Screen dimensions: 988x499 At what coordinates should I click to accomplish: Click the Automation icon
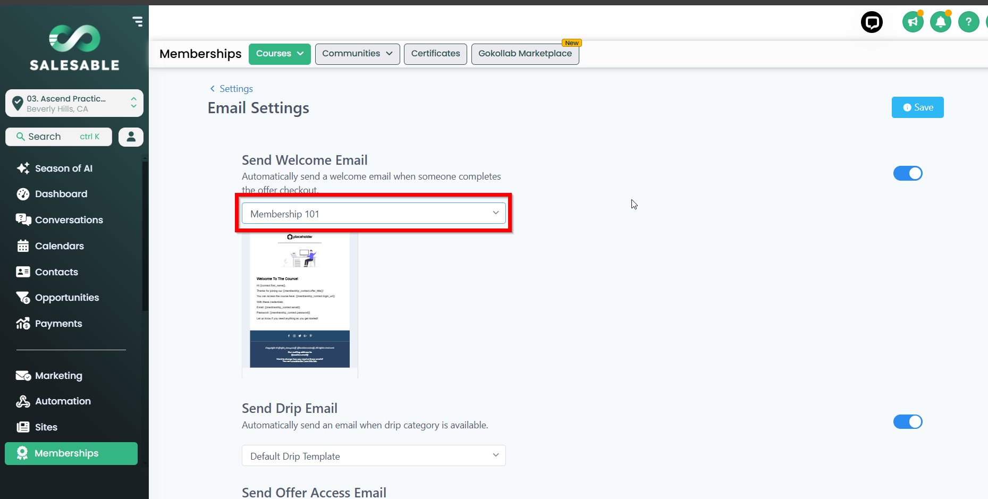click(x=23, y=401)
